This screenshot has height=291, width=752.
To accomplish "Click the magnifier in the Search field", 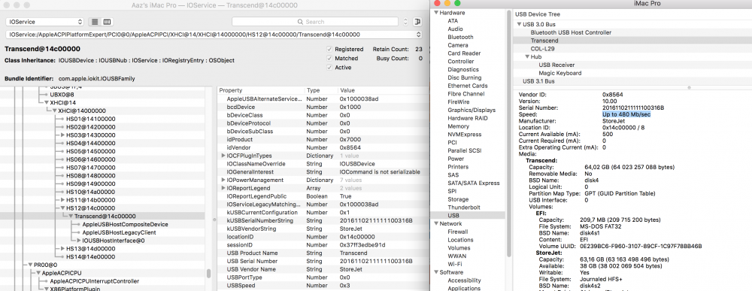I will click(301, 22).
